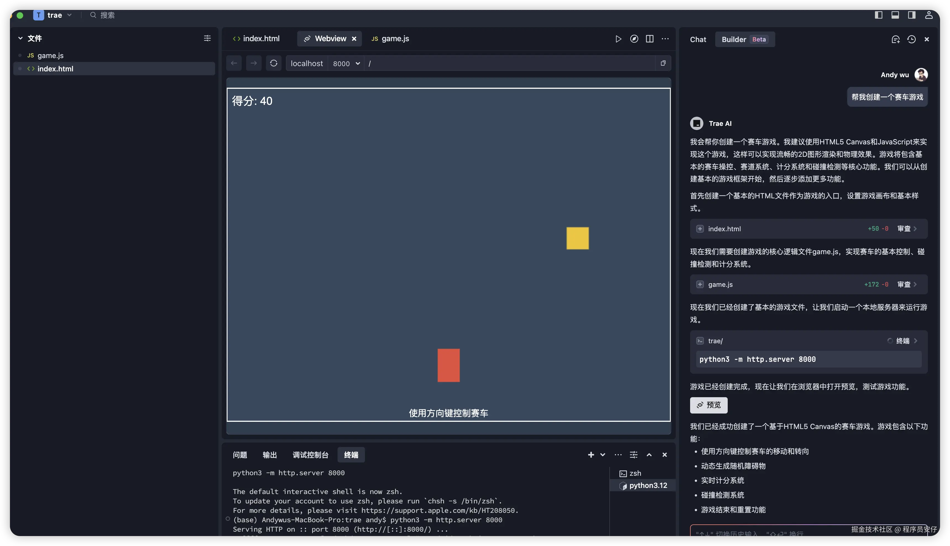Click the compass browser icon in editor toolbar
The image size is (950, 546).
coord(634,39)
